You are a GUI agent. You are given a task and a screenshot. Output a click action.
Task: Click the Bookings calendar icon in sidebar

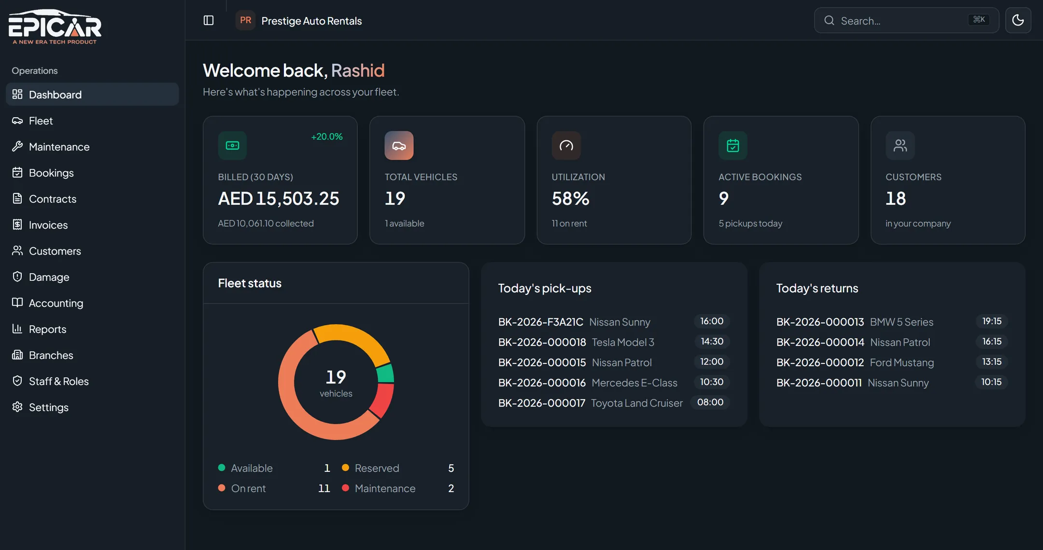pyautogui.click(x=17, y=173)
